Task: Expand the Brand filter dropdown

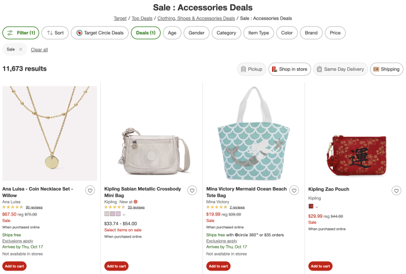Action: click(311, 33)
